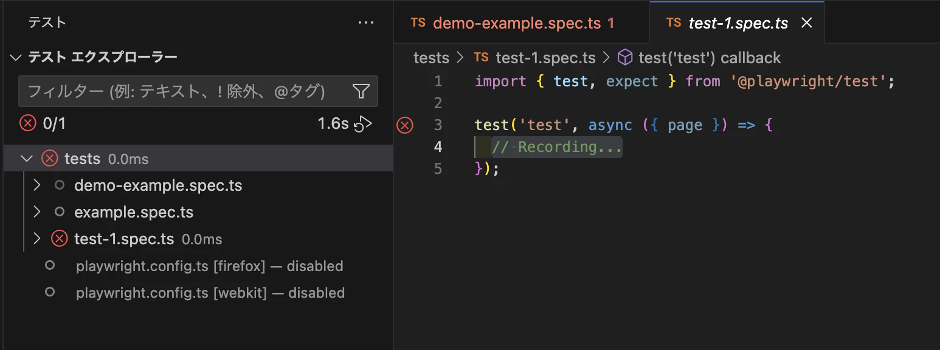
Task: Click the status circle beside demo-example.spec.ts
Action: coord(59,185)
